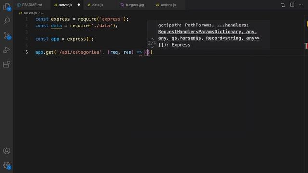The width and height of the screenshot is (308, 173).
Task: Click the overview ruler yellow warning marker
Action: pos(307,24)
